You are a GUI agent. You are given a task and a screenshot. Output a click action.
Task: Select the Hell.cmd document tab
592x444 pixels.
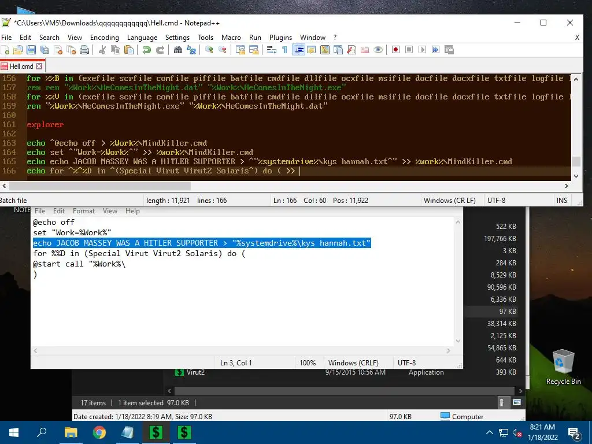click(21, 66)
